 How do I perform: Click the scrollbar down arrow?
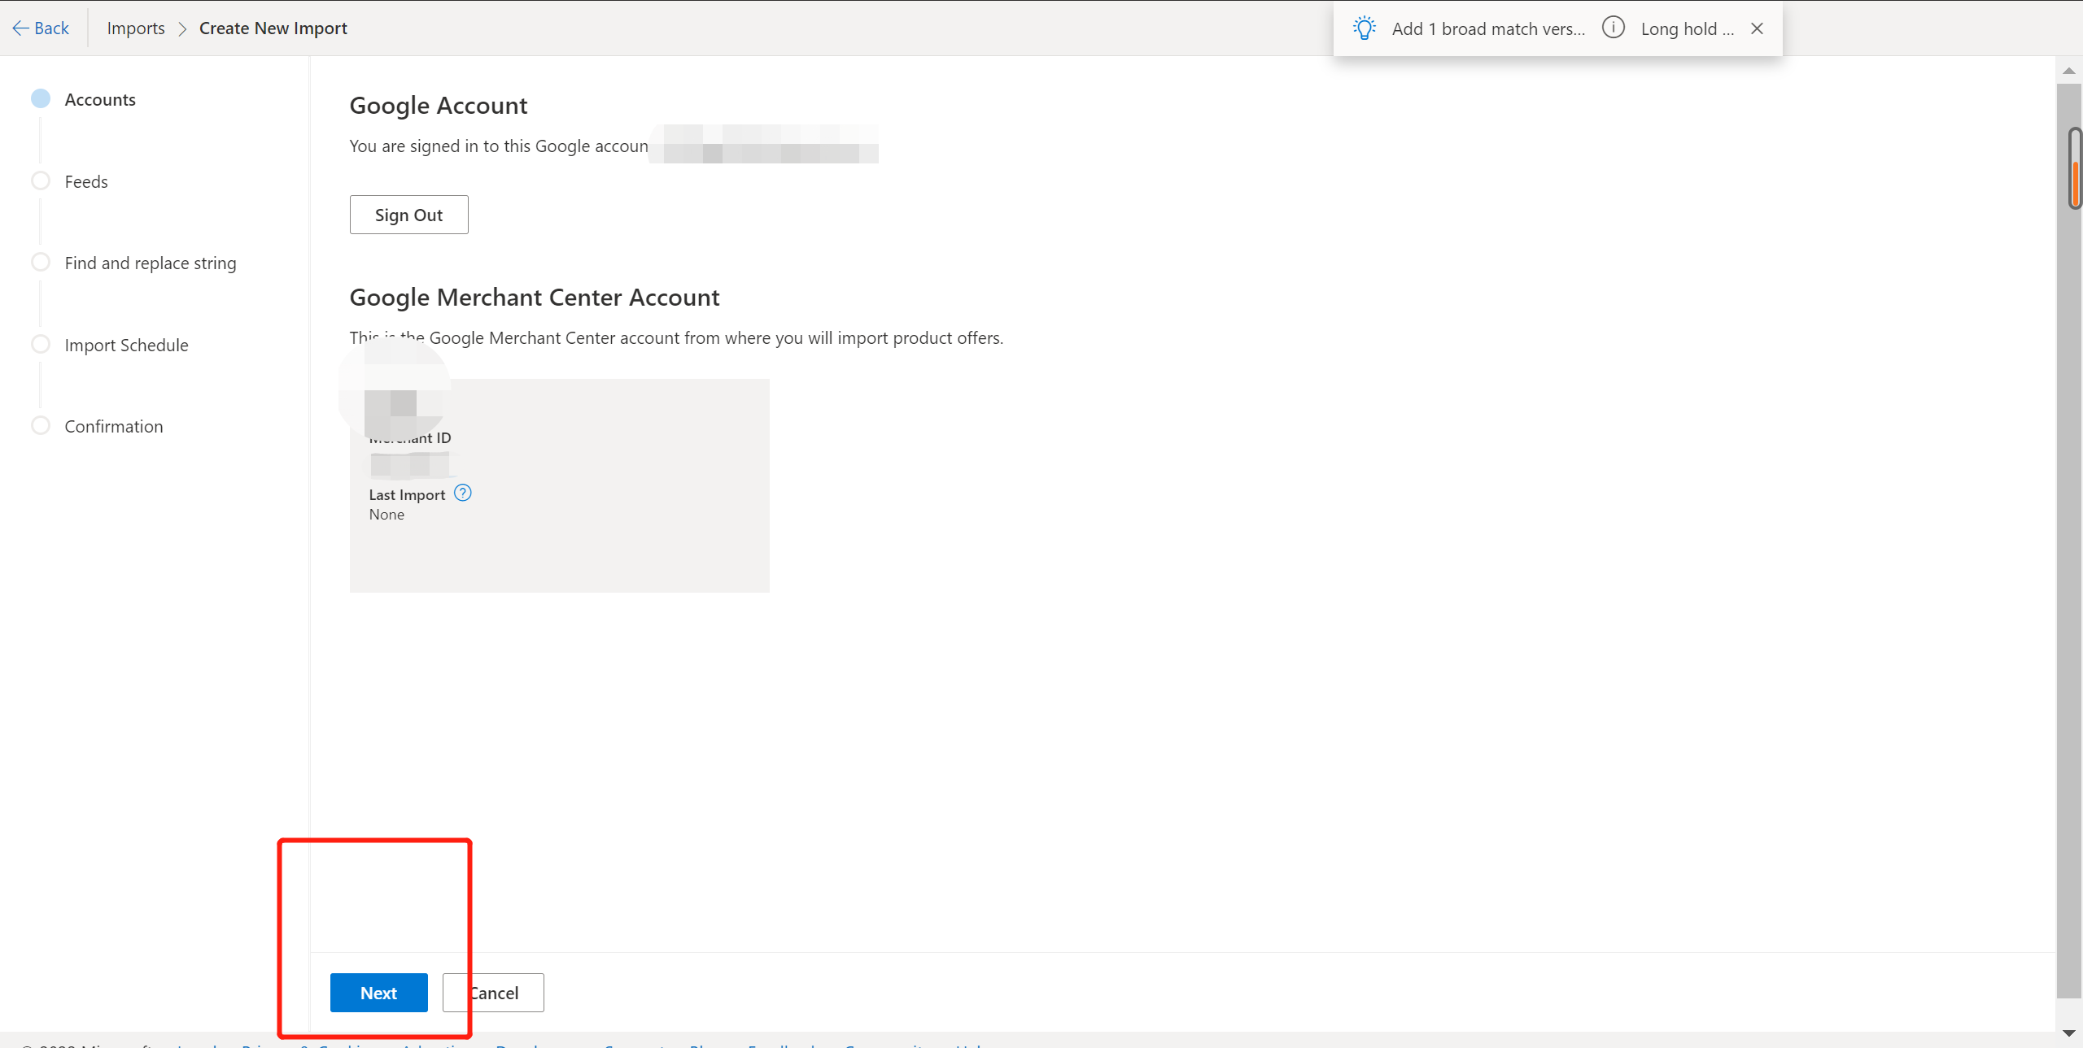point(2069,1033)
